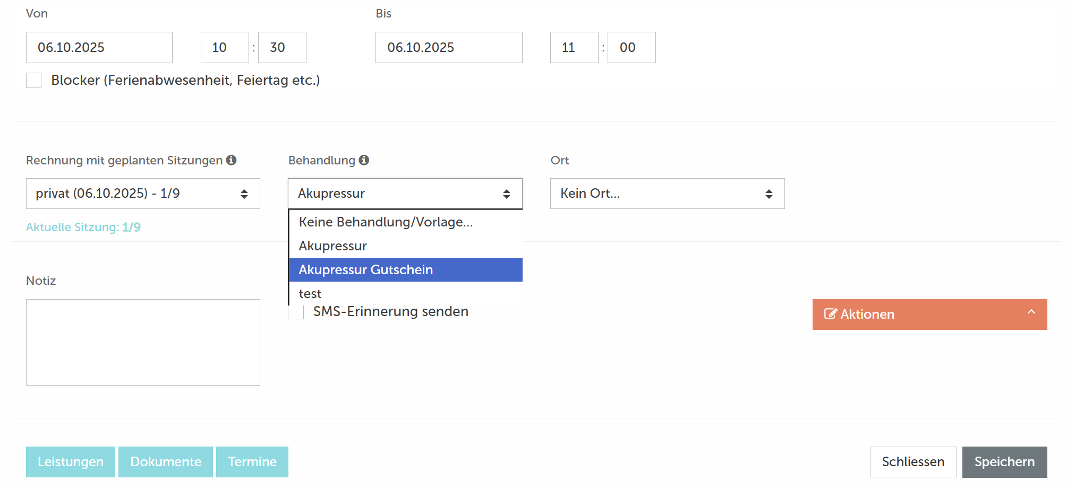1067x489 pixels.
Task: Toggle the SMS-Erinnerung senden checkbox
Action: 296,313
